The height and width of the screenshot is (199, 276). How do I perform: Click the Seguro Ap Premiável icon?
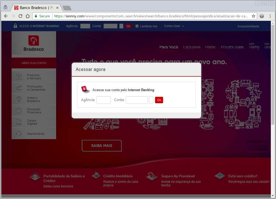click(152, 176)
